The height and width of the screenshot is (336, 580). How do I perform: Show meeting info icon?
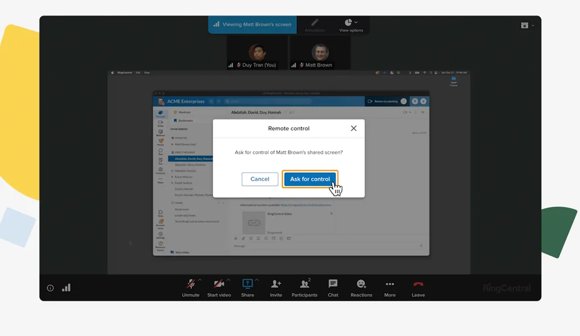50,288
